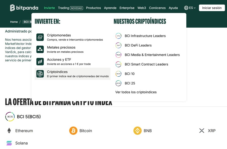Open BCI 25 link
Screen dimensions: 227x149
[130, 83]
